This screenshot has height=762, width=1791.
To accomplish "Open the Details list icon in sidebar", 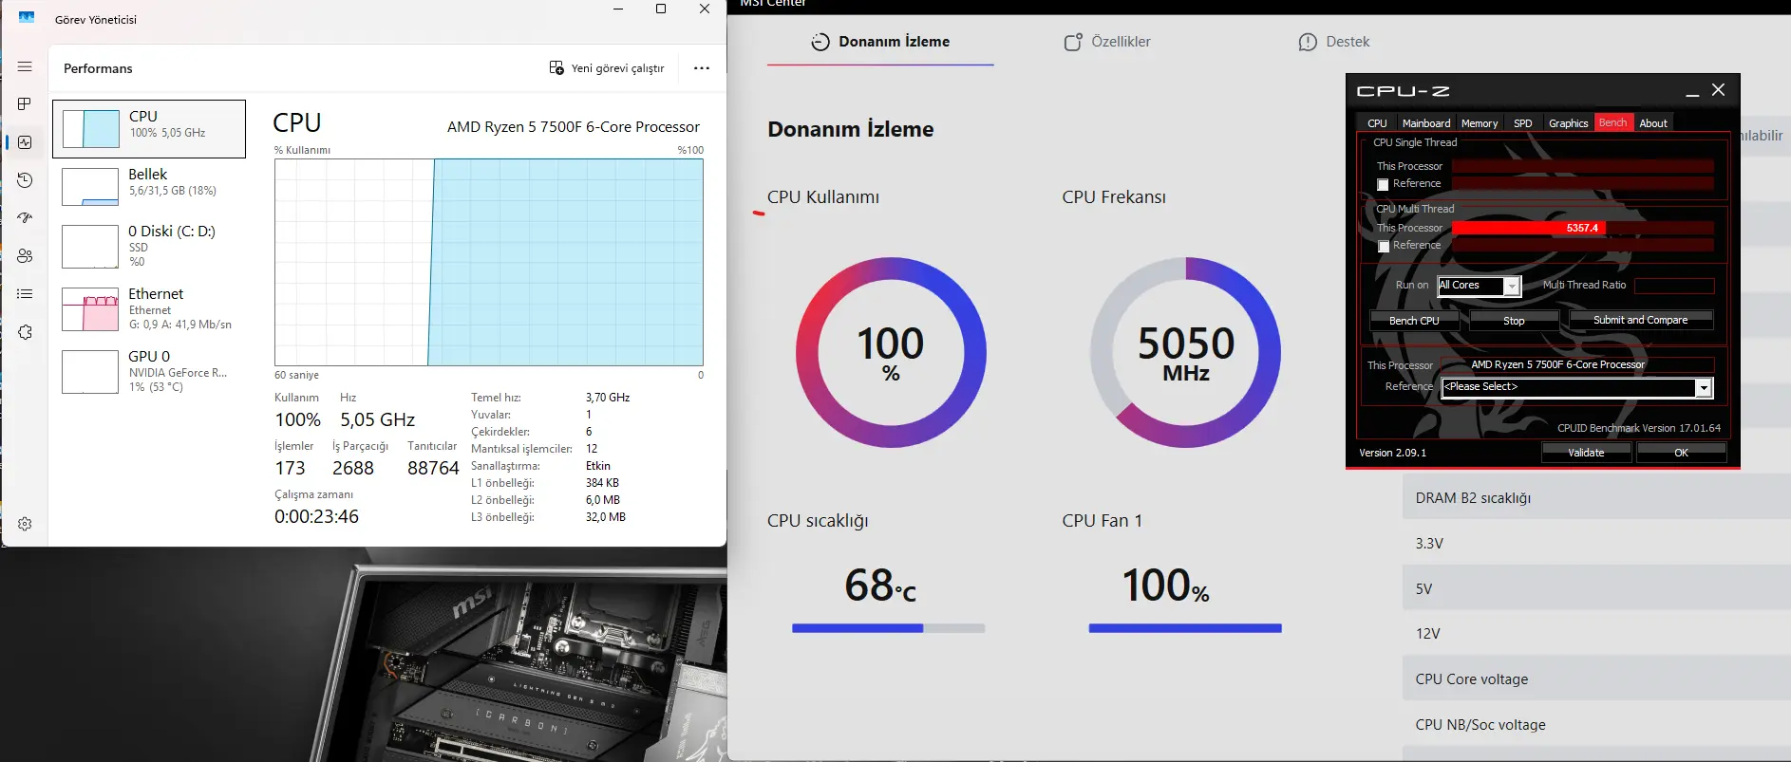I will [25, 294].
